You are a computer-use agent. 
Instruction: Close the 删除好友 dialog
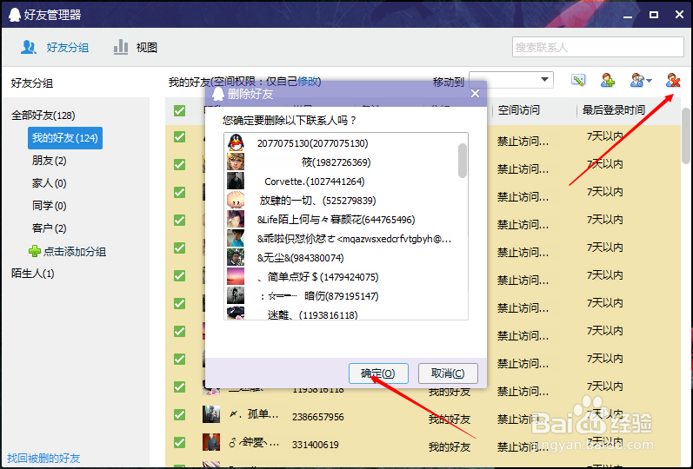coord(475,94)
